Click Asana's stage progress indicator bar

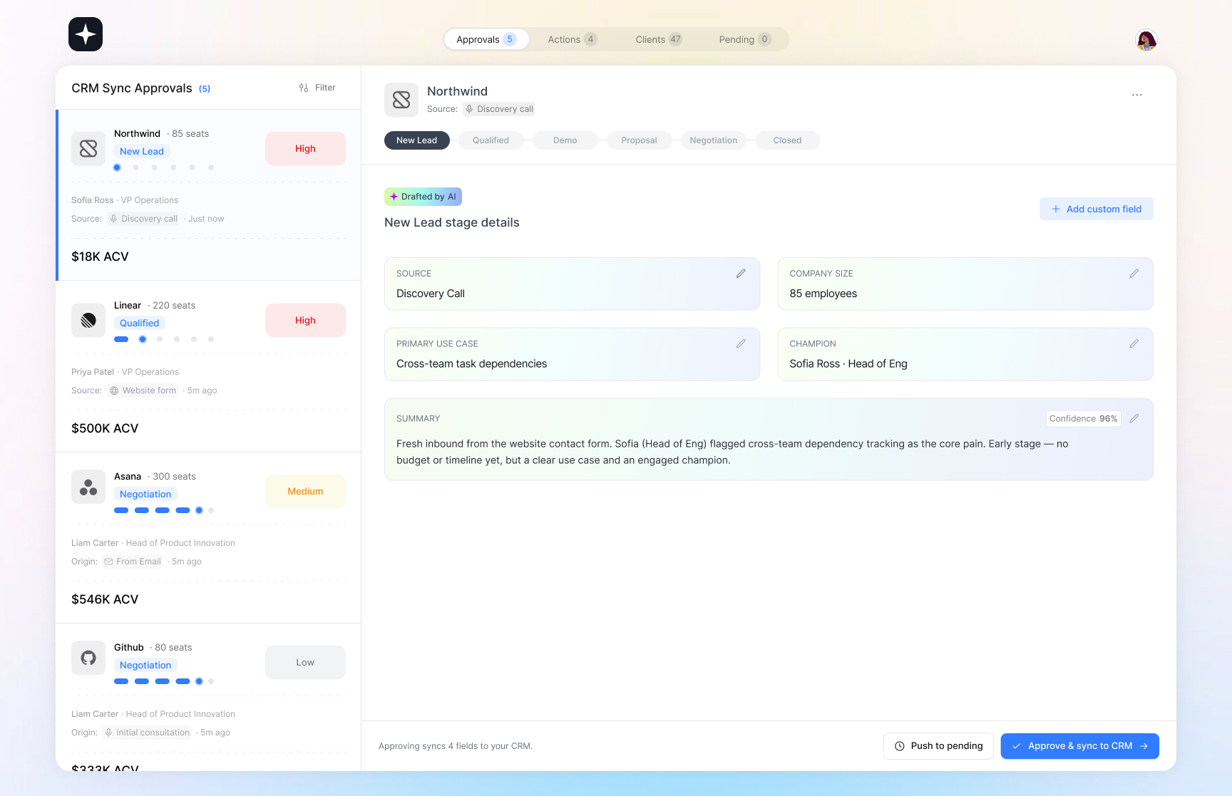164,510
